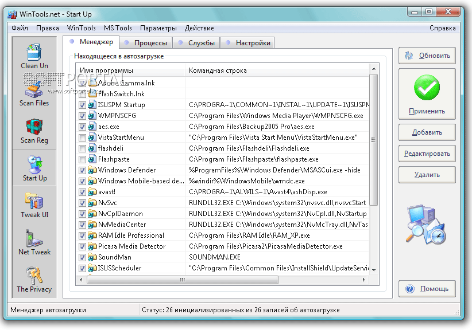Click the folder icon beside NvCplDaemon
The image size is (472, 330).
tap(92, 214)
